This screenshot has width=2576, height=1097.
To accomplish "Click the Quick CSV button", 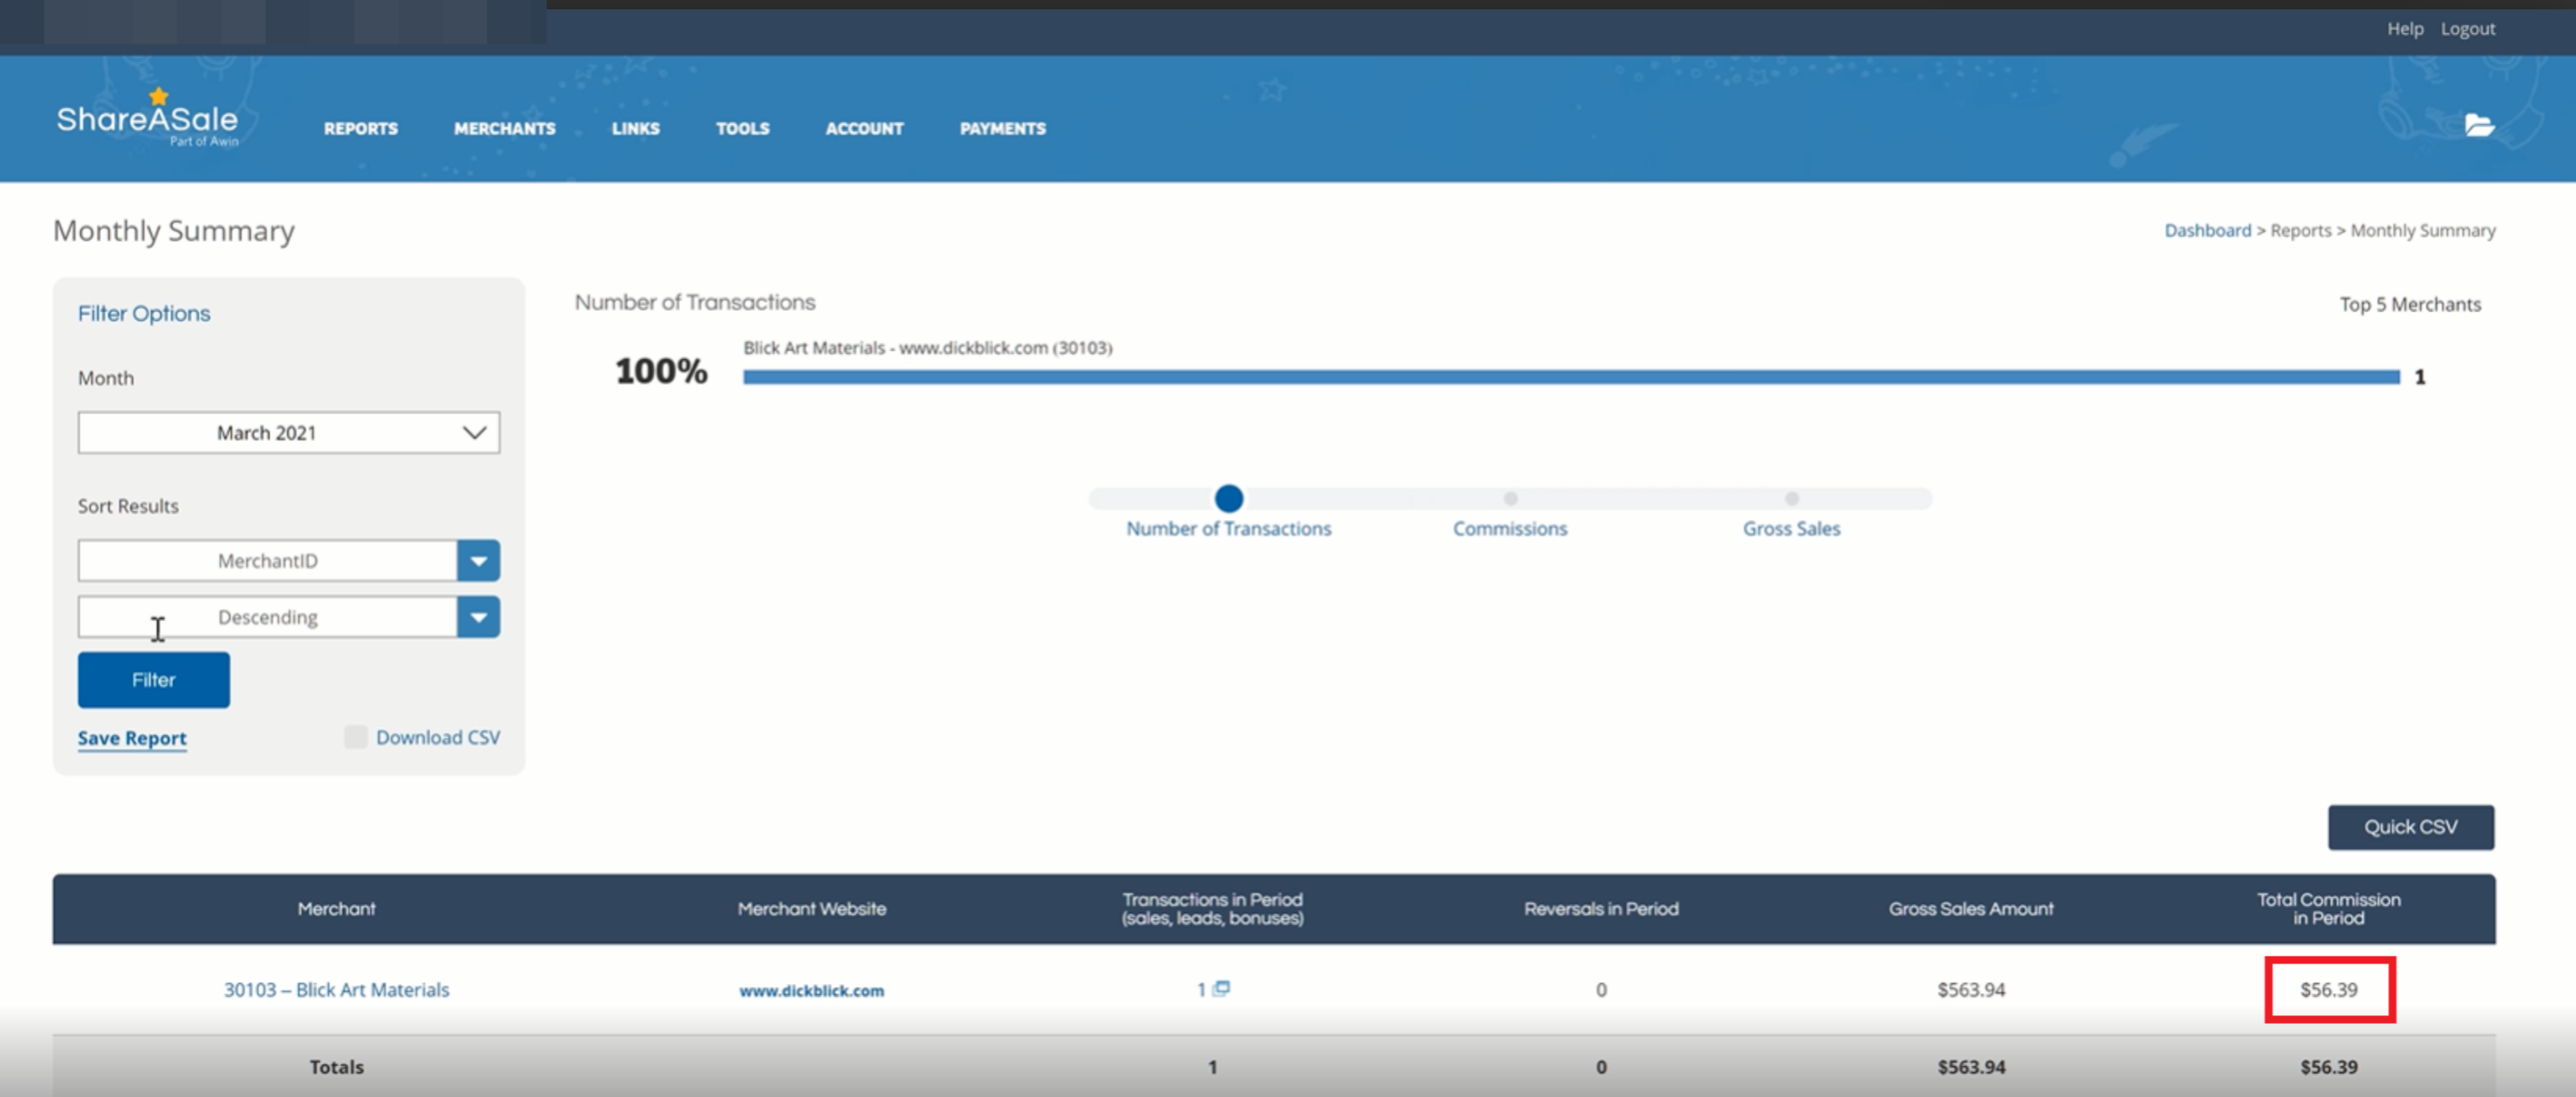I will click(2410, 827).
